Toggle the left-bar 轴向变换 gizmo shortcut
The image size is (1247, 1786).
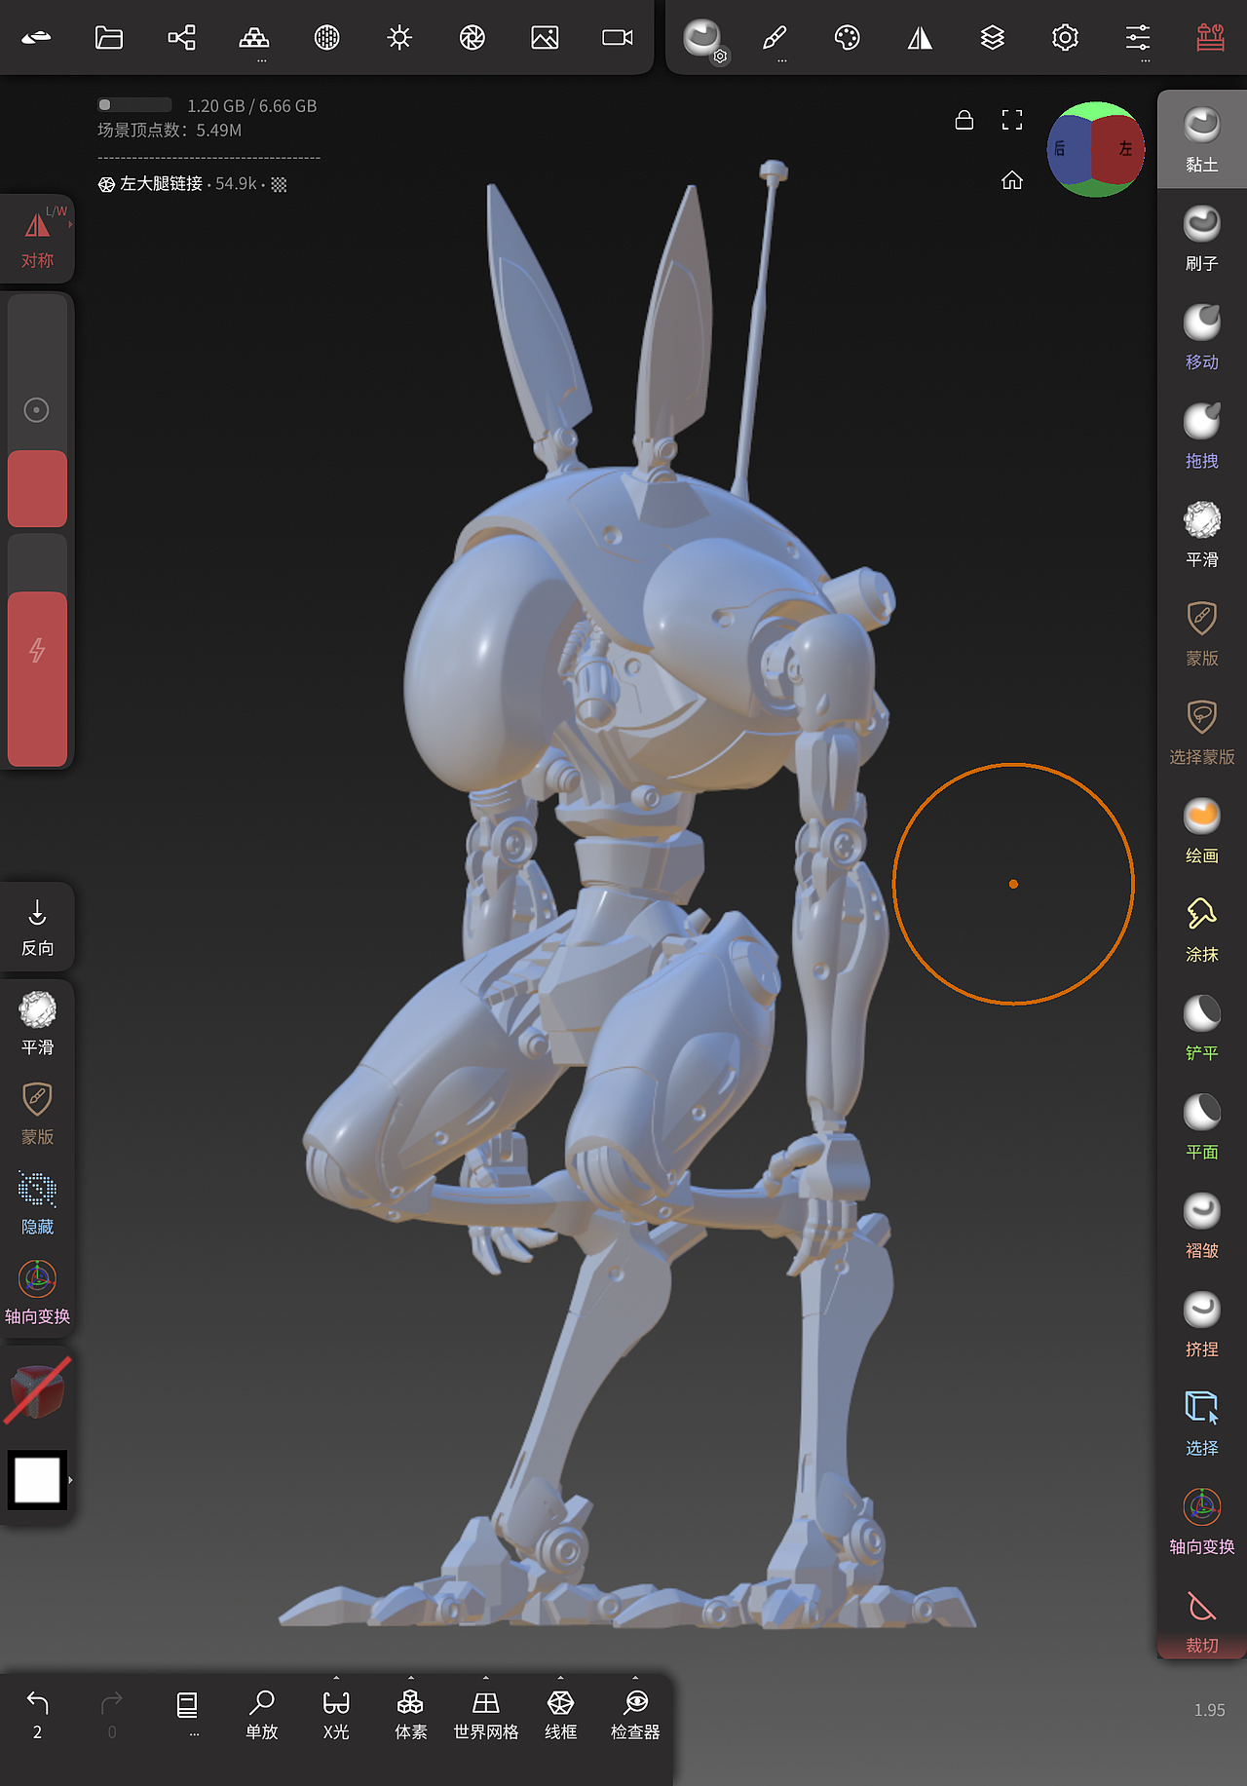[37, 1292]
